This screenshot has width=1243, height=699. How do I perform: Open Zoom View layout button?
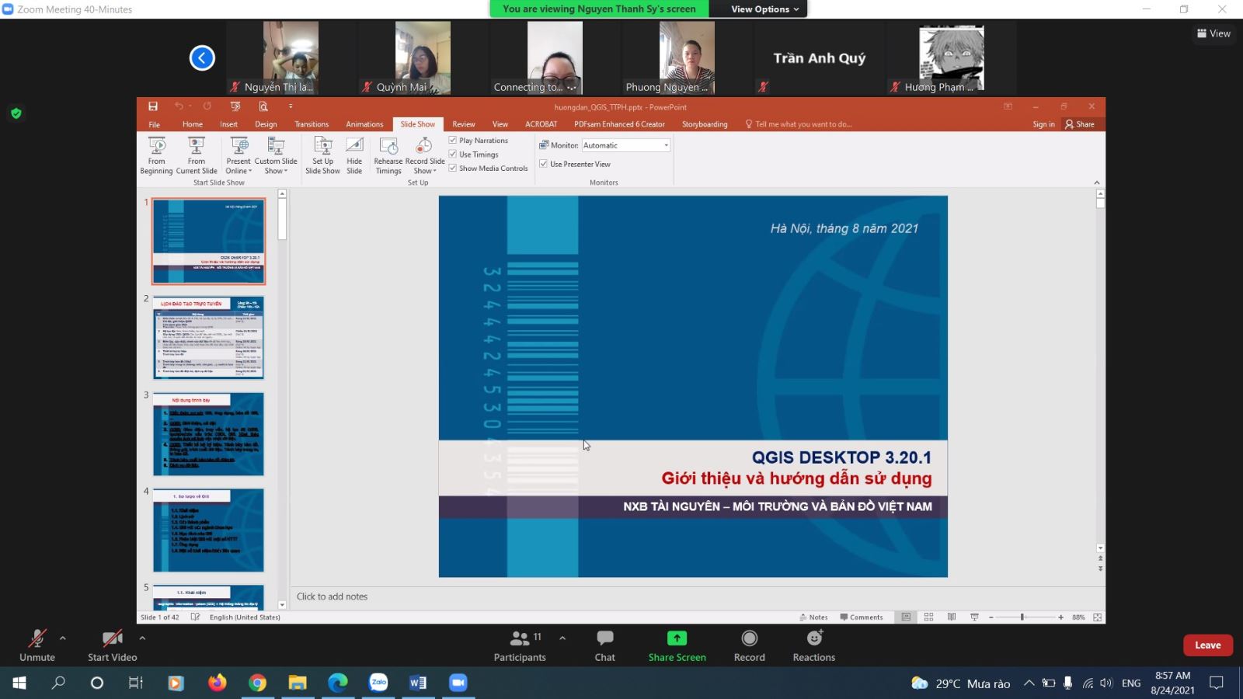click(x=1213, y=33)
